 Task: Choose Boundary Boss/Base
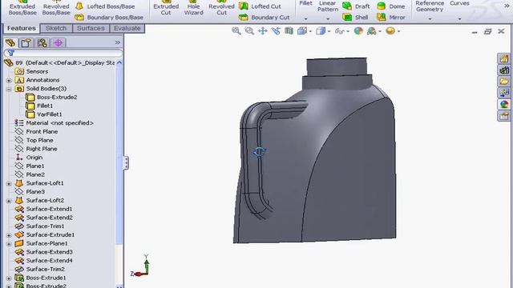click(x=109, y=18)
